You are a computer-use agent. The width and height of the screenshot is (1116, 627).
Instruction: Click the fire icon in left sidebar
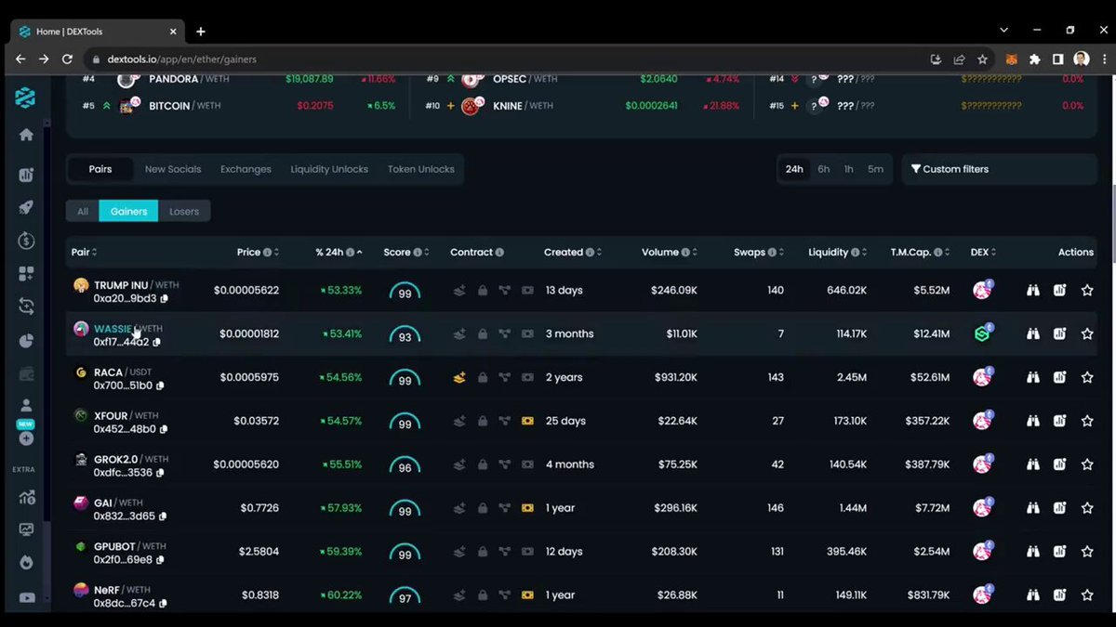coord(26,562)
